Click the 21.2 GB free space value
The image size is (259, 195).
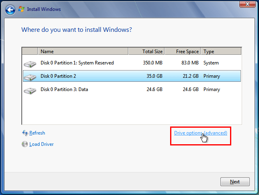click(191, 76)
